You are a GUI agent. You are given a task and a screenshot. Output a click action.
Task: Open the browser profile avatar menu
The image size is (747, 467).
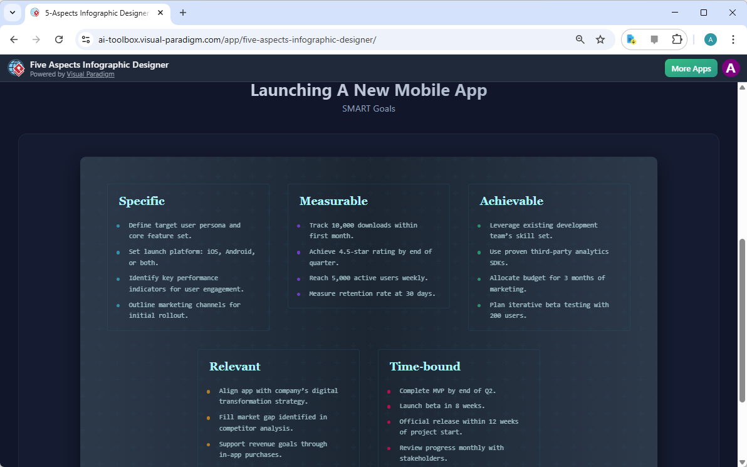710,39
